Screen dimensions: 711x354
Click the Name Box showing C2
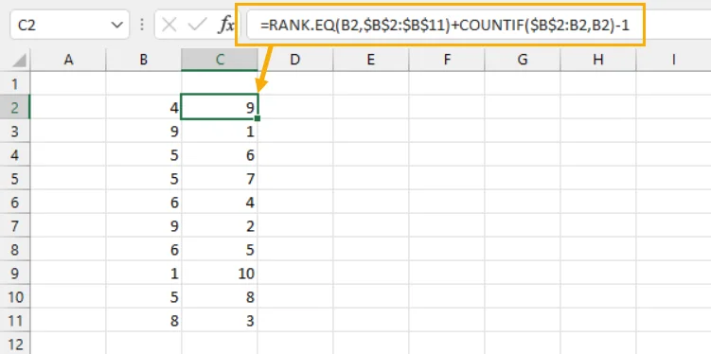coord(69,25)
